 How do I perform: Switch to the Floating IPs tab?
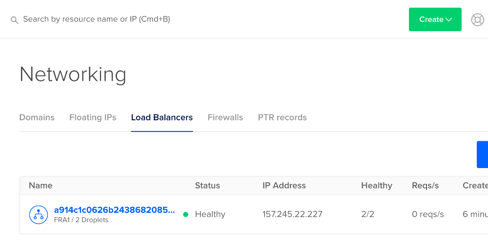click(x=93, y=117)
